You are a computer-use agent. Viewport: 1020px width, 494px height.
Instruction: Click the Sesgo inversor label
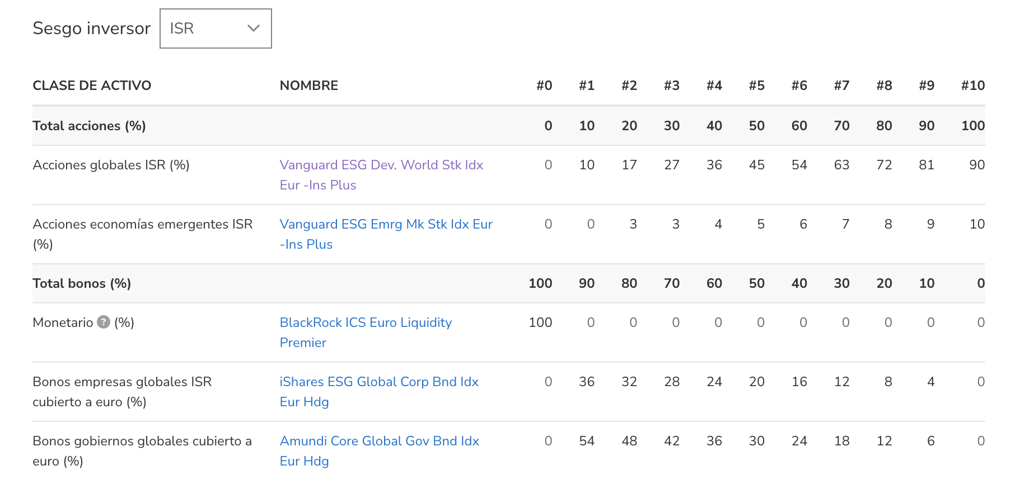[92, 28]
